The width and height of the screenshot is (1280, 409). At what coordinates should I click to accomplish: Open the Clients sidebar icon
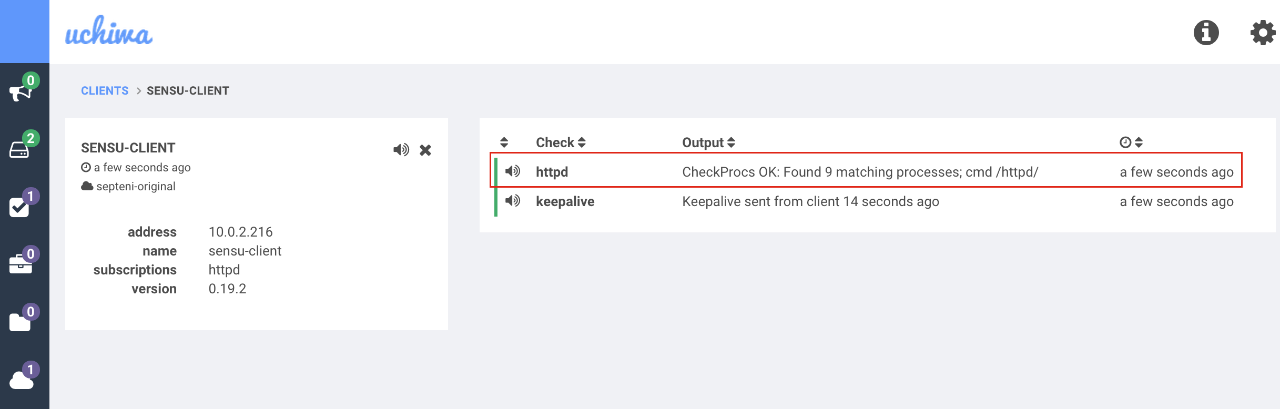(20, 149)
